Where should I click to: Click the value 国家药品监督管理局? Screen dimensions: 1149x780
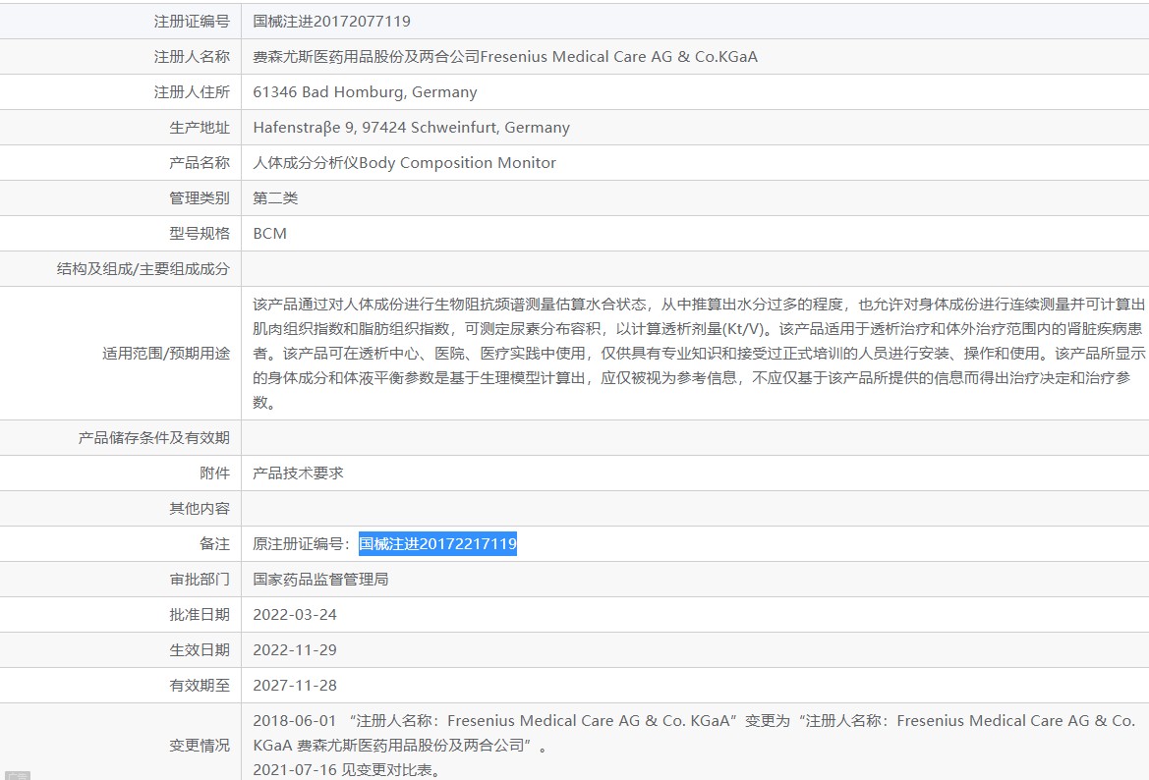tap(320, 580)
